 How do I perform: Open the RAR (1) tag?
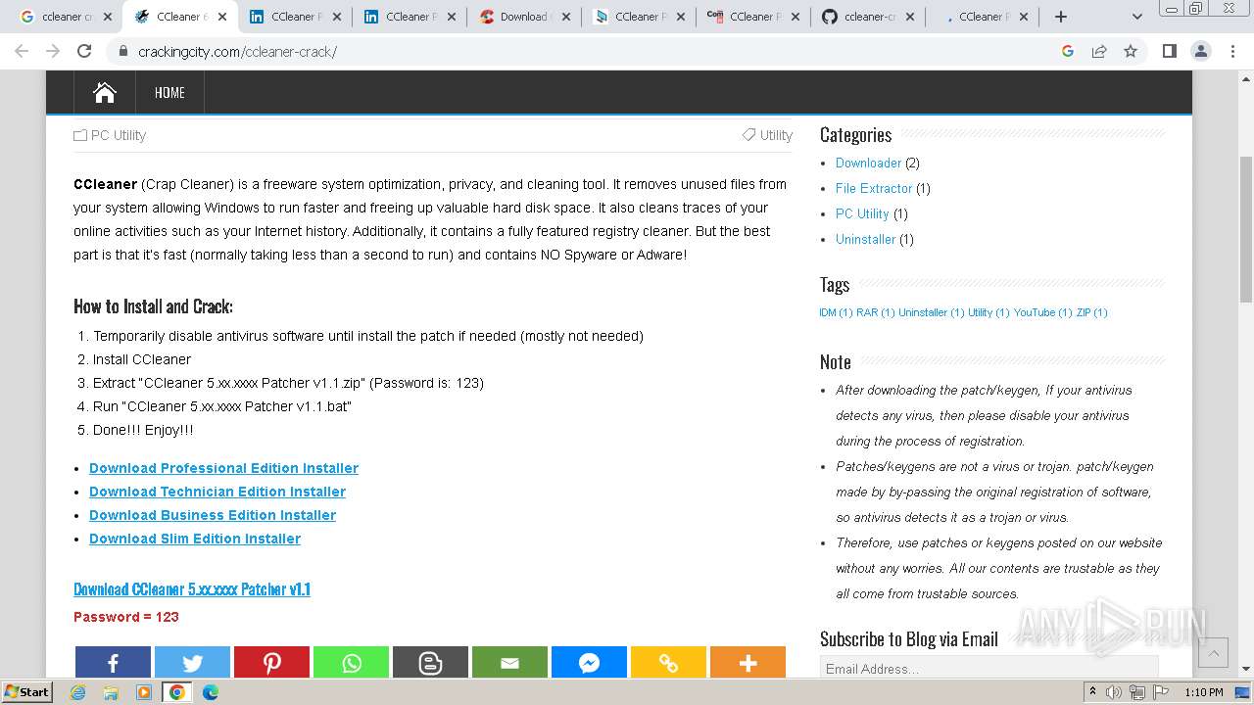pos(875,312)
